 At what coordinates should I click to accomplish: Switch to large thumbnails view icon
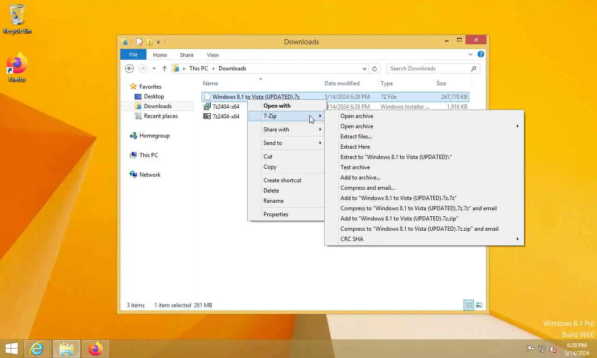pyautogui.click(x=479, y=305)
